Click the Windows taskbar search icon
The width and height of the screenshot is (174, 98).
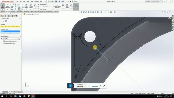click(x=7, y=96)
